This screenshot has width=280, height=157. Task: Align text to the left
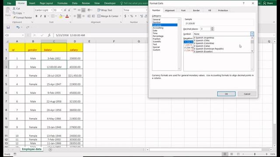pos(75,16)
